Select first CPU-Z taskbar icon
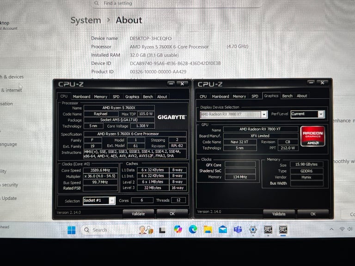The width and height of the screenshot is (355, 266). 268,230
